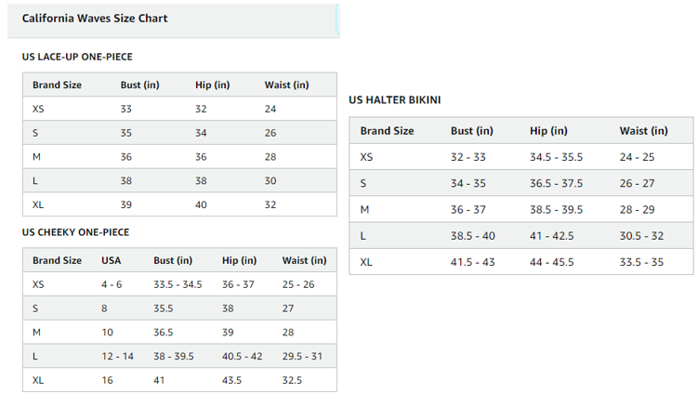Click cheeky XS bust 33.5 - 34.5
The height and width of the screenshot is (393, 698).
(x=178, y=284)
